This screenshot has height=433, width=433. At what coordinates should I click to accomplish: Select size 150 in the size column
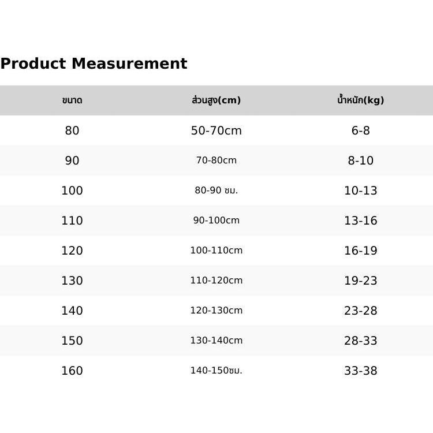72,341
